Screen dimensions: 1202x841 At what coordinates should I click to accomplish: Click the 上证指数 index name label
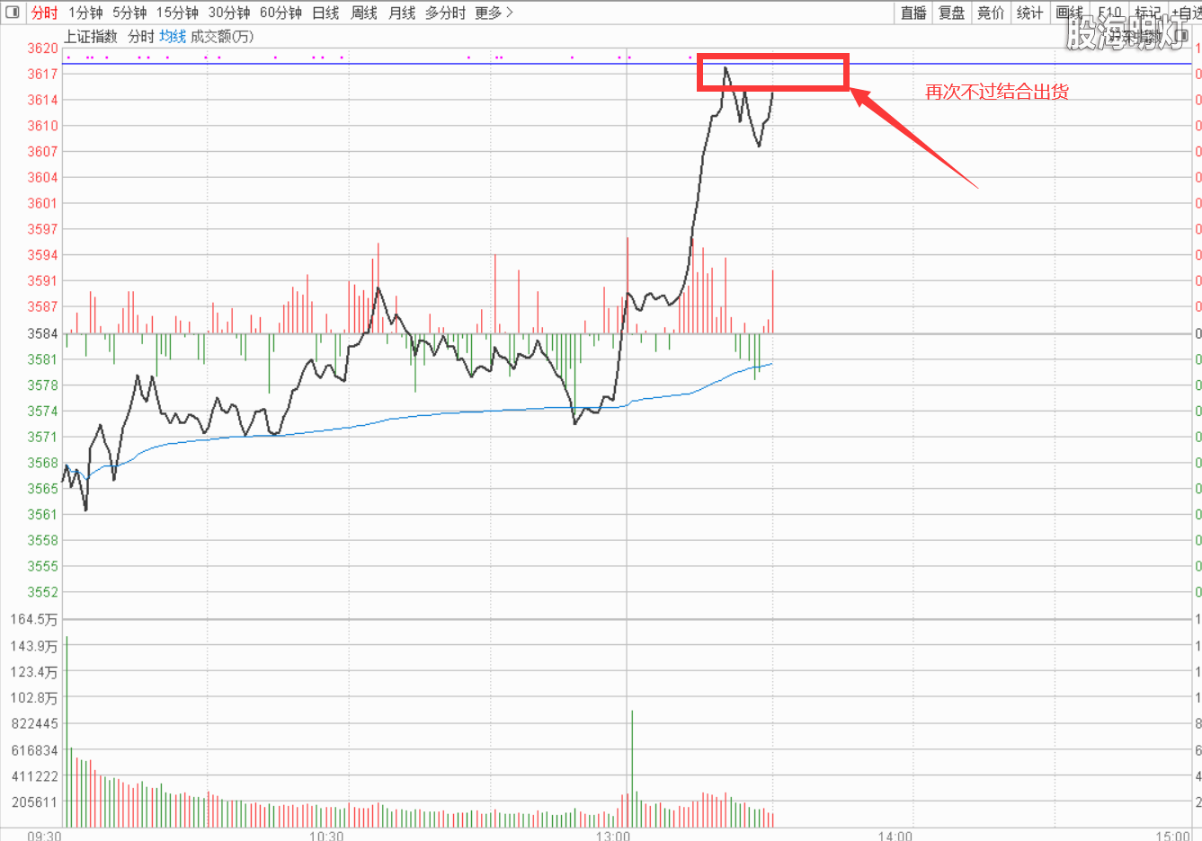pyautogui.click(x=91, y=36)
